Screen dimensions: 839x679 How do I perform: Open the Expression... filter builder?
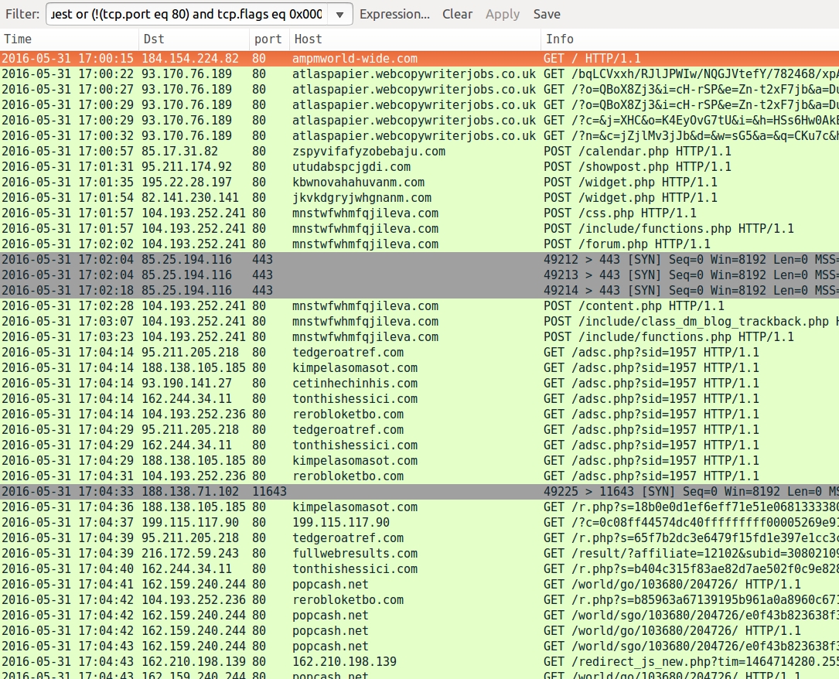coord(394,14)
